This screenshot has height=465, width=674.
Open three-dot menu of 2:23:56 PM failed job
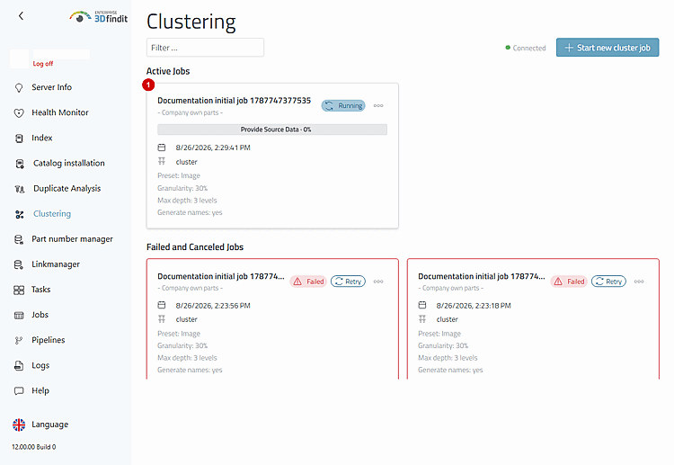click(378, 282)
